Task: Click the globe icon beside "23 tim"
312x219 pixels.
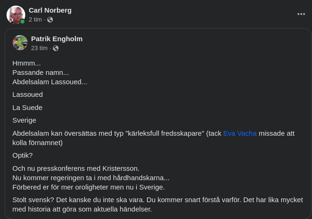Action: click(56, 48)
